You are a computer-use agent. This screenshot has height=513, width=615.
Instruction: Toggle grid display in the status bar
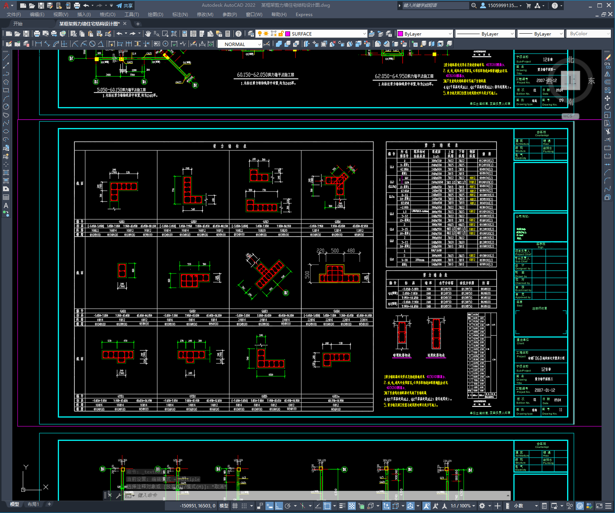click(235, 506)
